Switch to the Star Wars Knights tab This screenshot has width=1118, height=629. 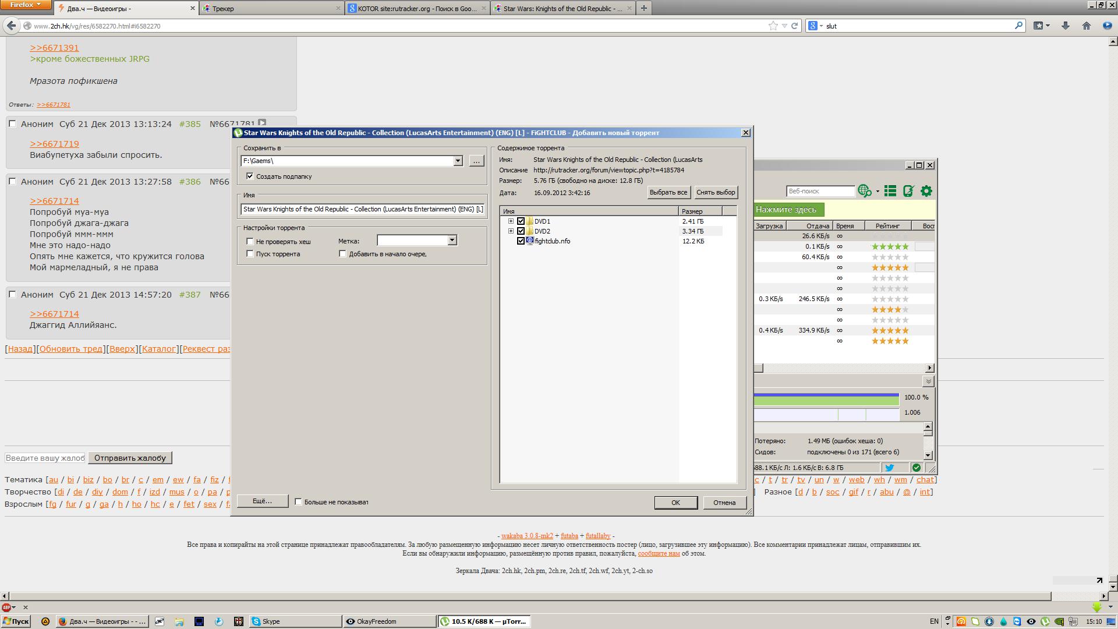pos(562,8)
